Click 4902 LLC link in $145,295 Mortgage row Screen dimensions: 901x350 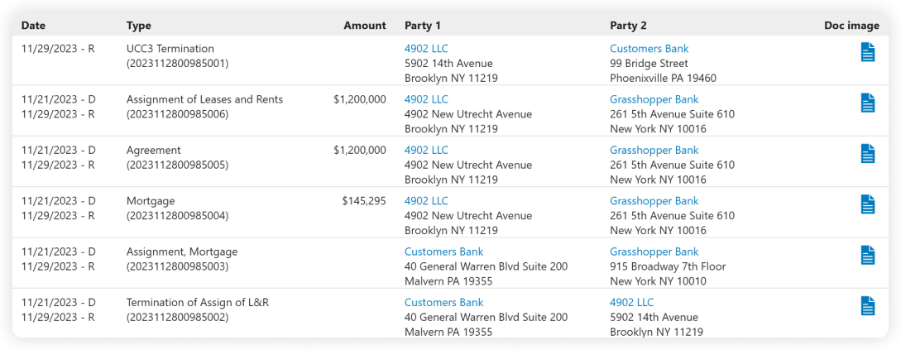[x=426, y=201]
